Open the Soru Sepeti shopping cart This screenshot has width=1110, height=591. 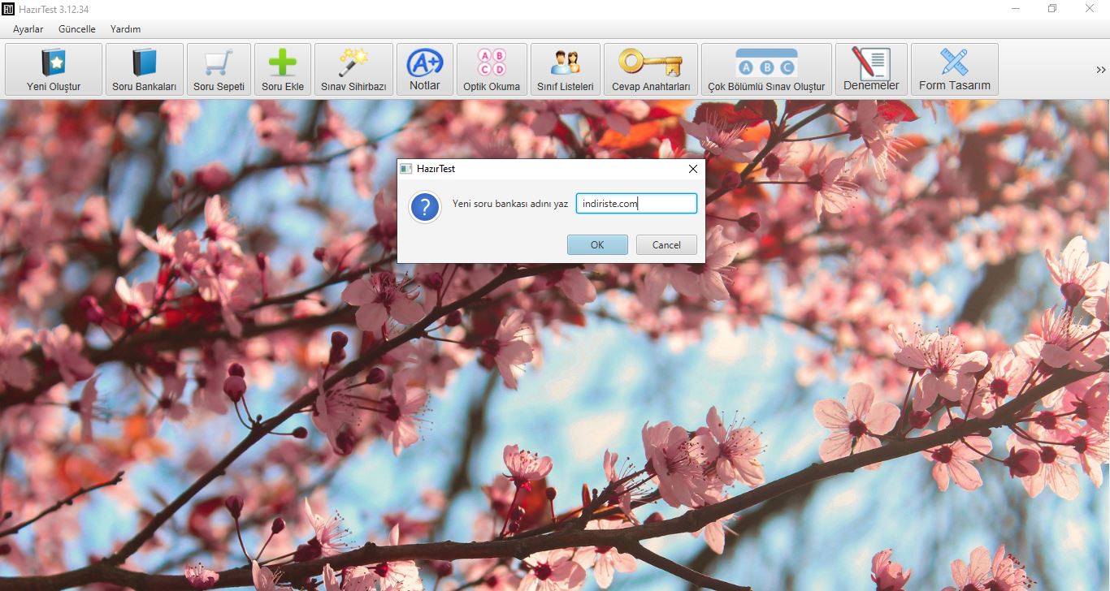coord(219,70)
